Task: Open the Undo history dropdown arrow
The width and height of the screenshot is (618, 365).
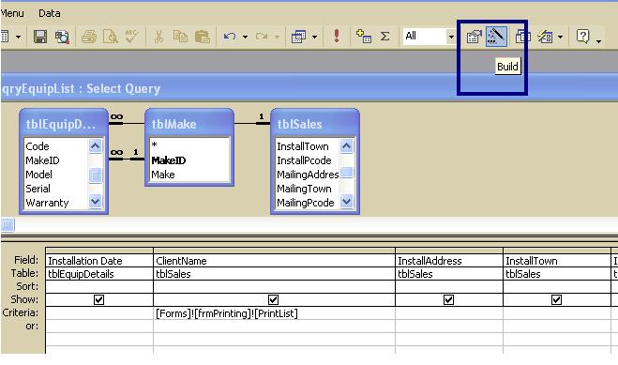Action: pos(245,37)
